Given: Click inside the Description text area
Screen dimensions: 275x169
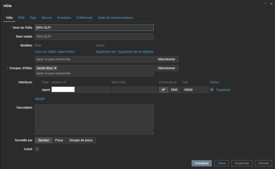Looking at the screenshot, I should coord(94,119).
